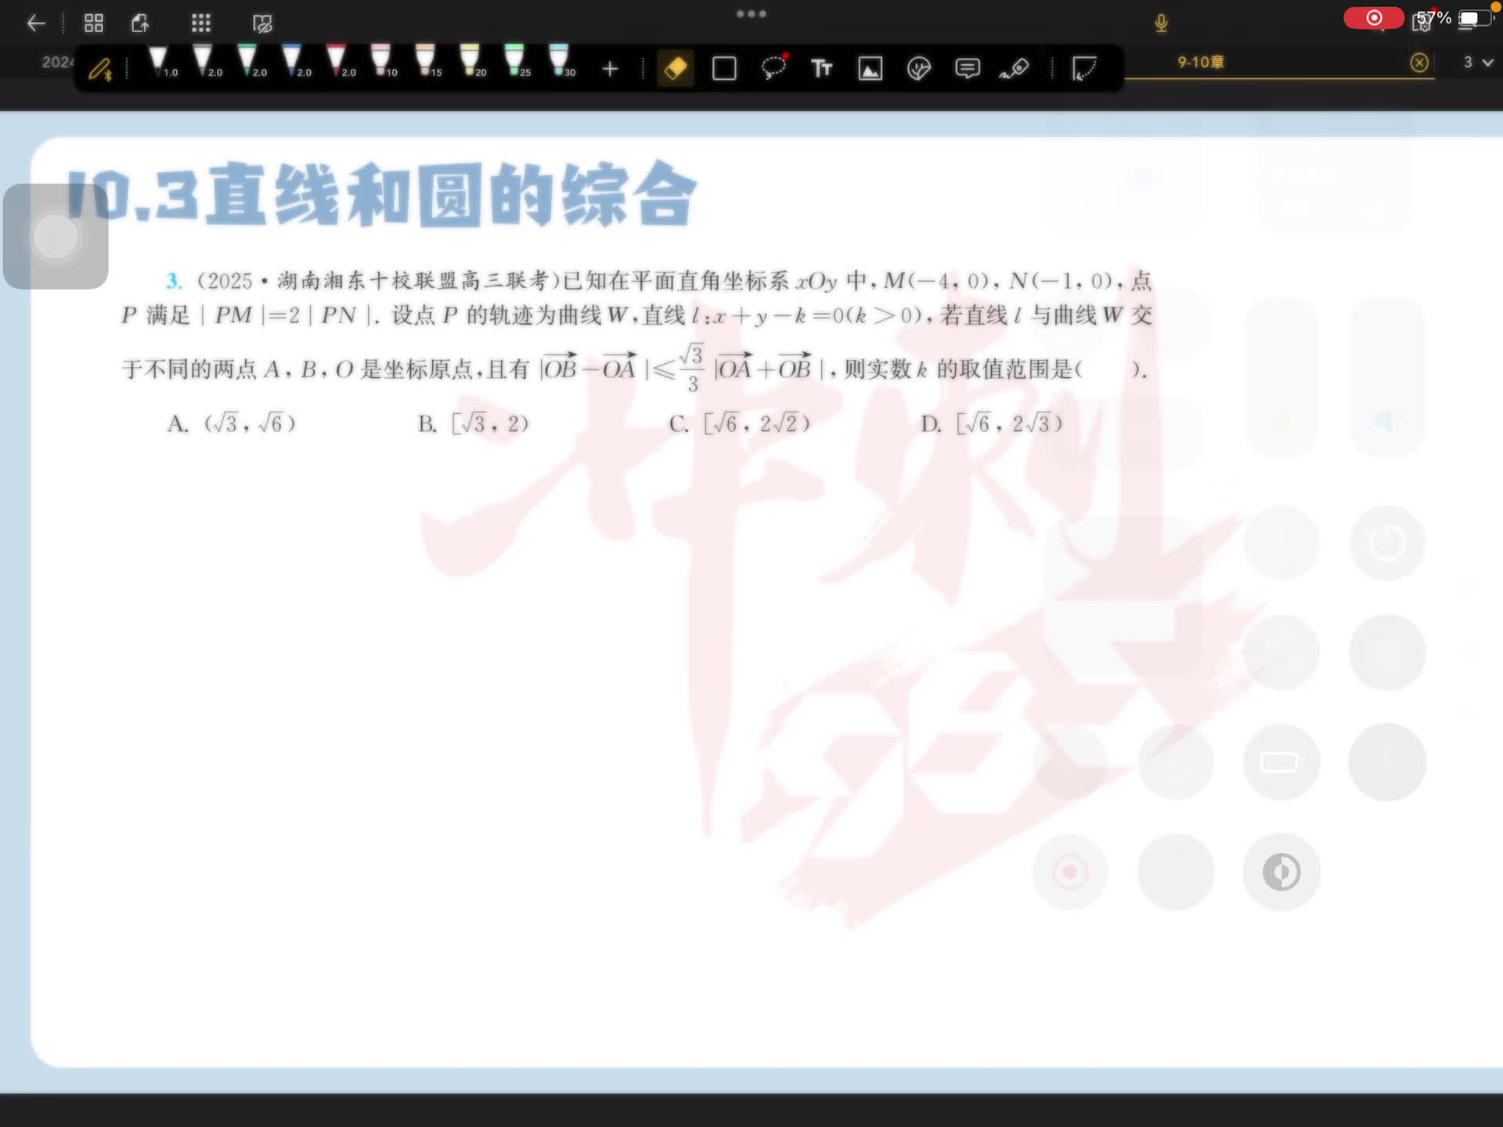Open the page thumbnails grid view
Screen dimensions: 1503x1127
94,23
